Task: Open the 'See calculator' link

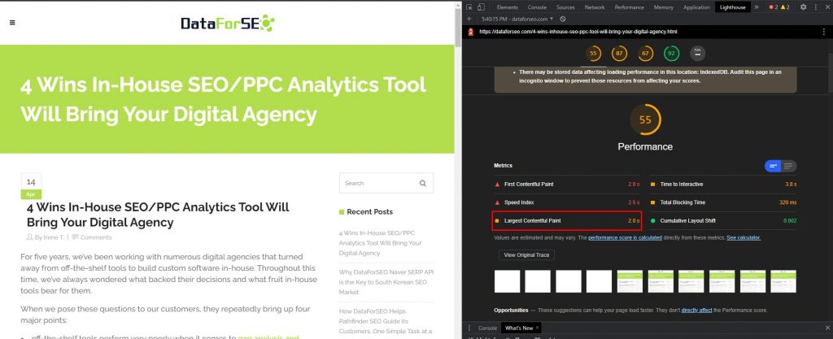Action: [744, 237]
